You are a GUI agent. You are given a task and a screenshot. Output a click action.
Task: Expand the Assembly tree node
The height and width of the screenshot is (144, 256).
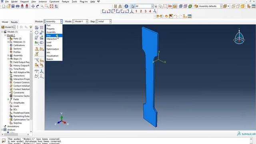[8, 56]
